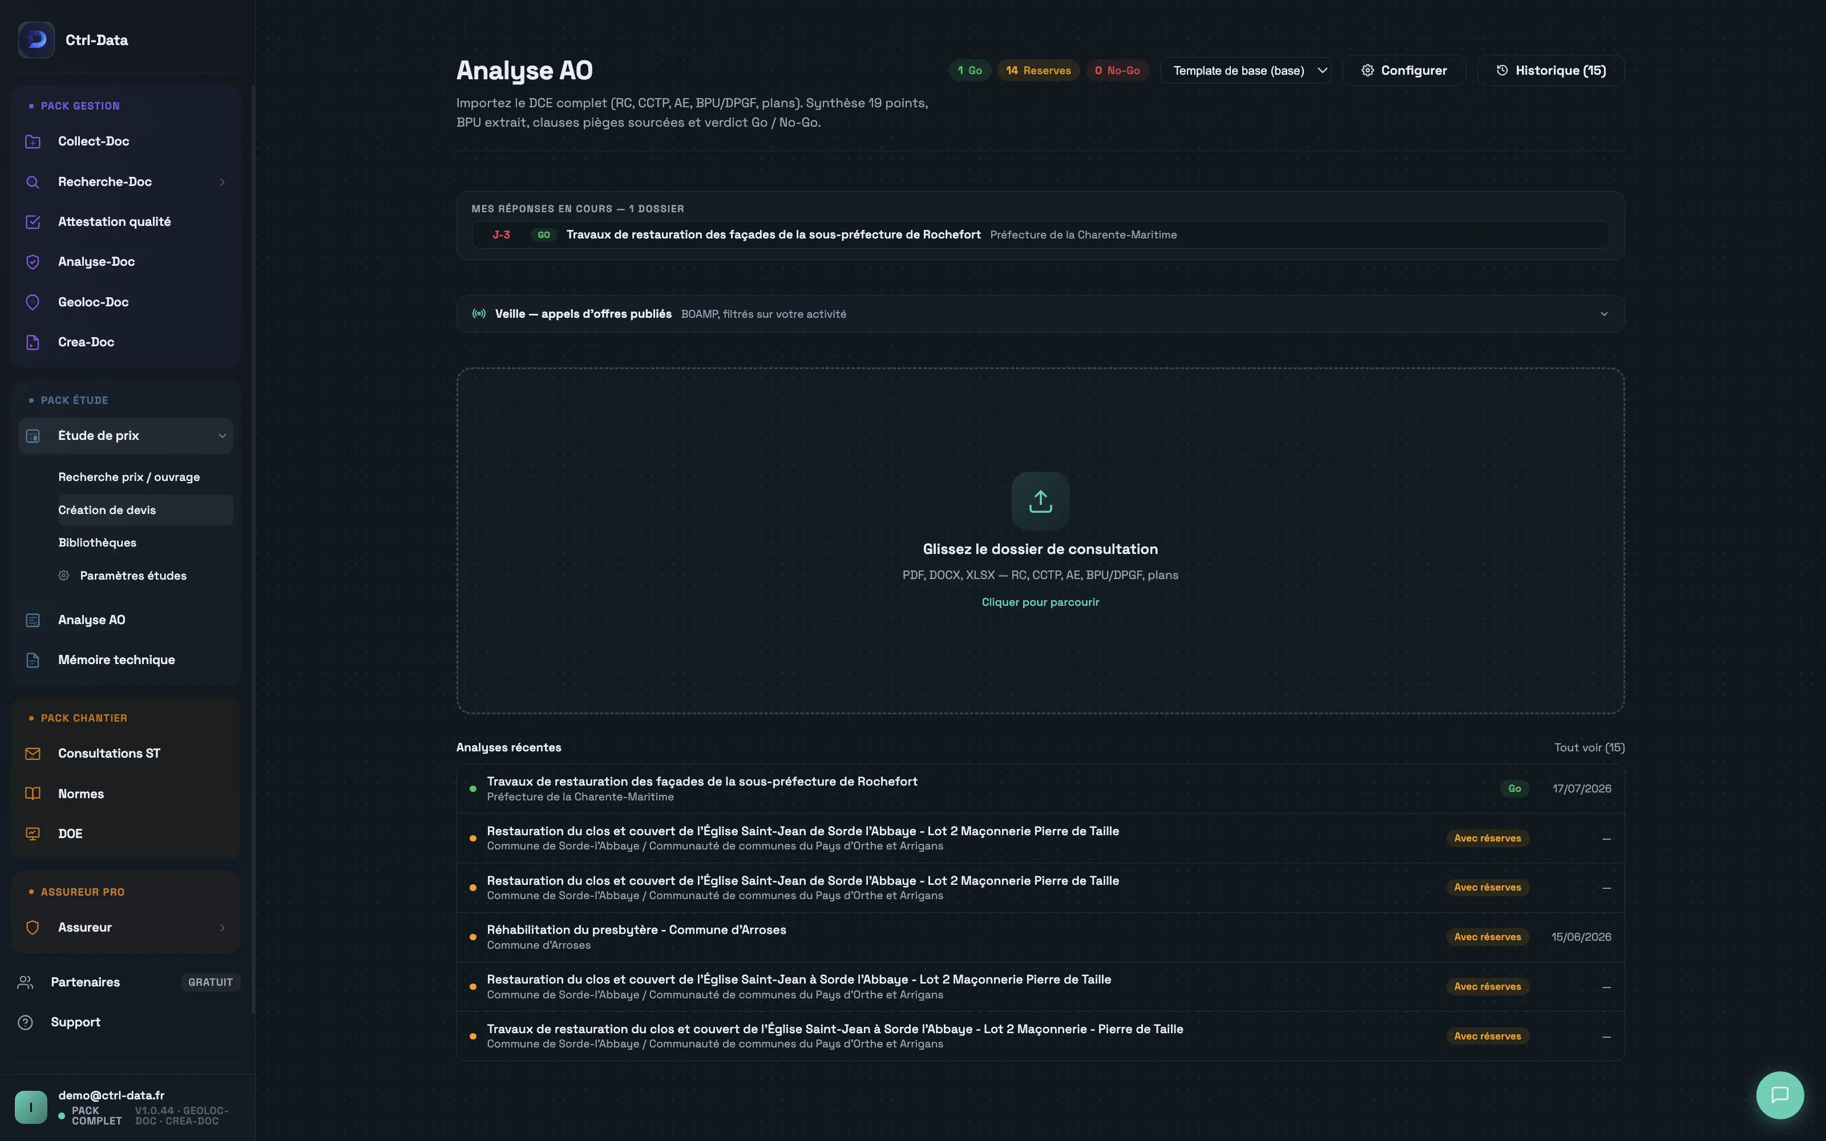Click the Paramètres études gear icon
The image size is (1826, 1141).
pyautogui.click(x=64, y=576)
